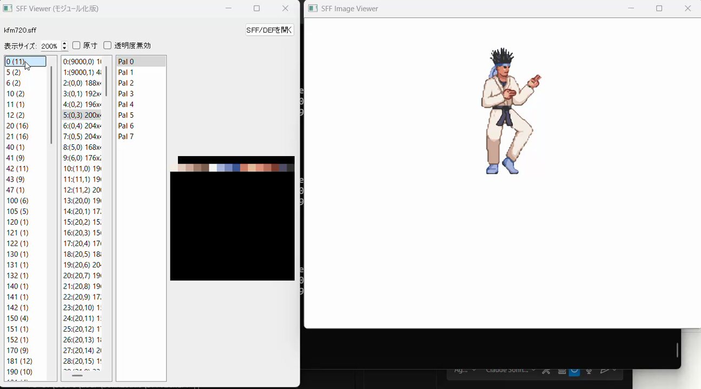Click the SFF Viewer title bar app icon
Viewport: 701px width, 389px height.
click(x=8, y=9)
